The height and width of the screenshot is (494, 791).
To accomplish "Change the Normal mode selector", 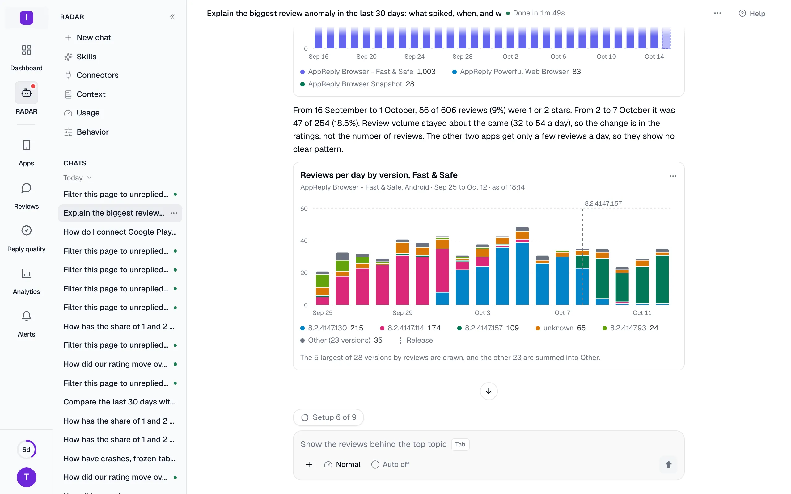I will click(342, 464).
